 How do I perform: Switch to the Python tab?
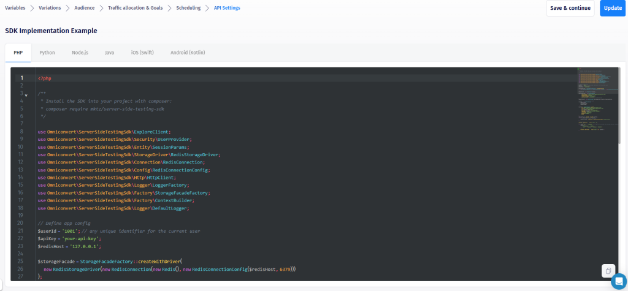(47, 53)
